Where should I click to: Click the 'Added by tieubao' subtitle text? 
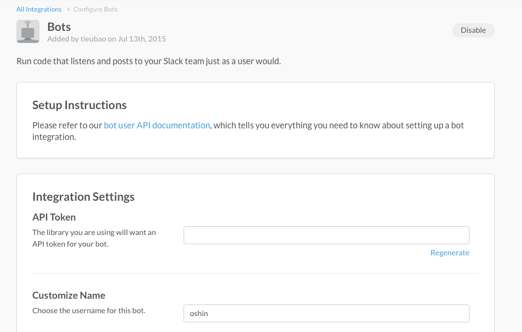pyautogui.click(x=107, y=39)
